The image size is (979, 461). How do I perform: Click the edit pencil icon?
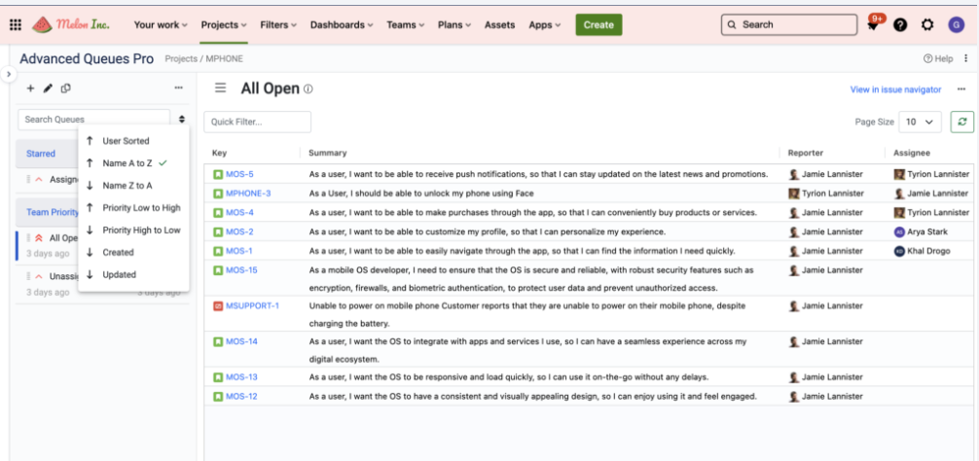click(x=48, y=89)
